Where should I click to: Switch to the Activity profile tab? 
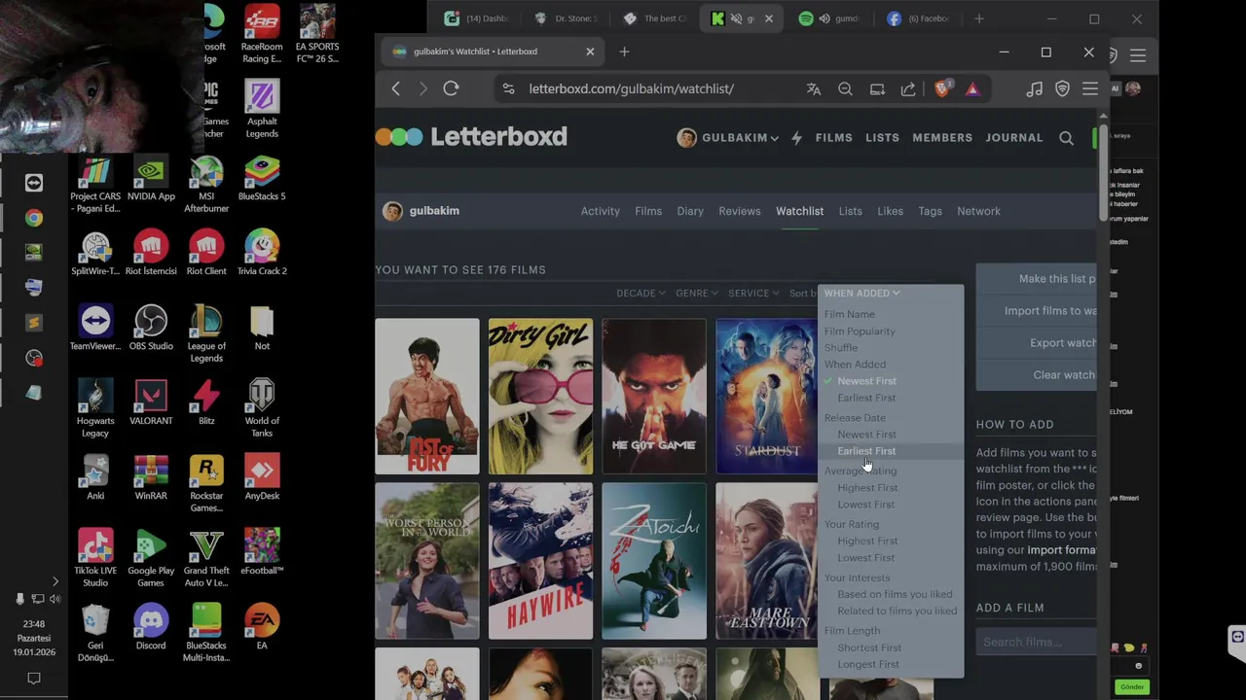tap(601, 211)
